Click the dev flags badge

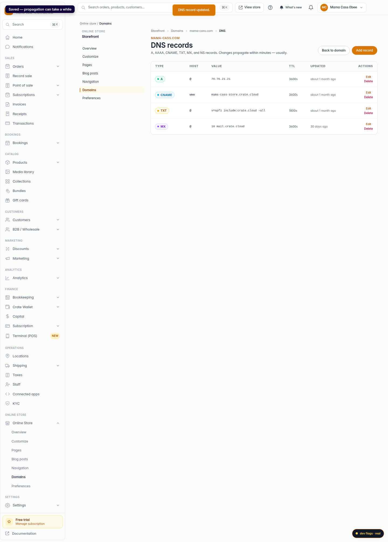368,533
